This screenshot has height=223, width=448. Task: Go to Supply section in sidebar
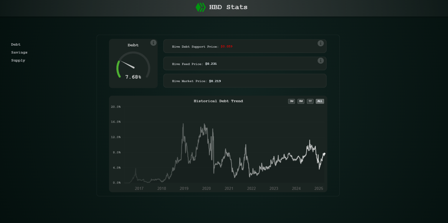(x=18, y=60)
